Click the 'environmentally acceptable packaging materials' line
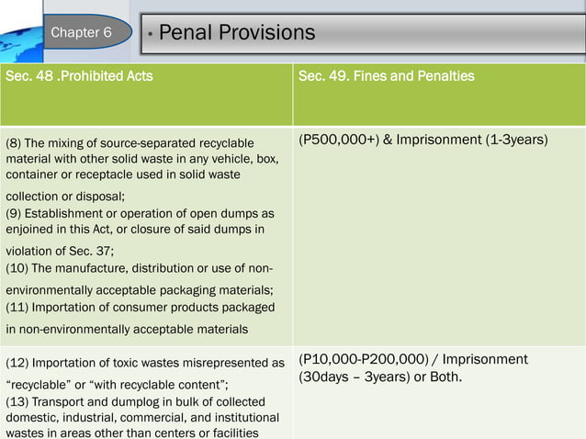 140,289
